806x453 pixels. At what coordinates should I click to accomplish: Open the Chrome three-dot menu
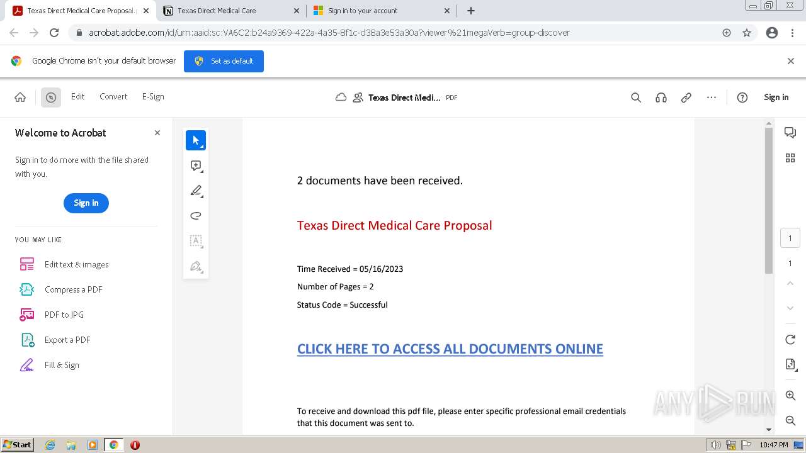coord(791,33)
